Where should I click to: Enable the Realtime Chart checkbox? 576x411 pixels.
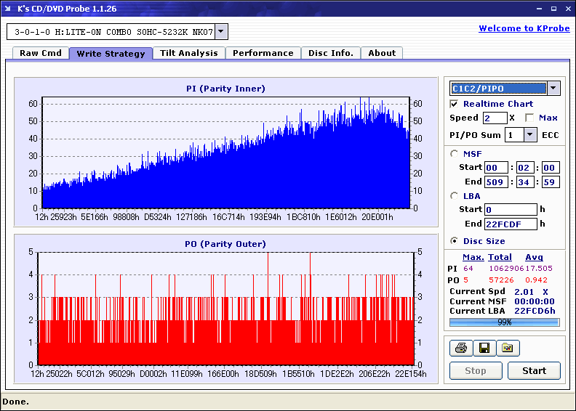[455, 104]
